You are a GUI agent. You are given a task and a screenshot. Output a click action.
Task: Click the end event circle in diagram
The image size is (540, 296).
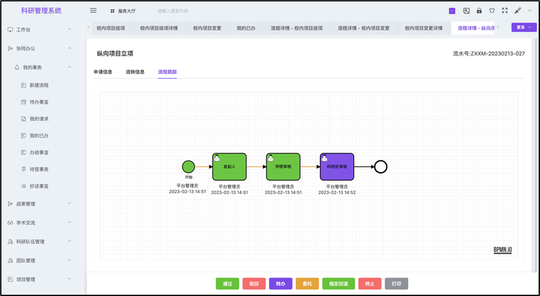point(381,166)
